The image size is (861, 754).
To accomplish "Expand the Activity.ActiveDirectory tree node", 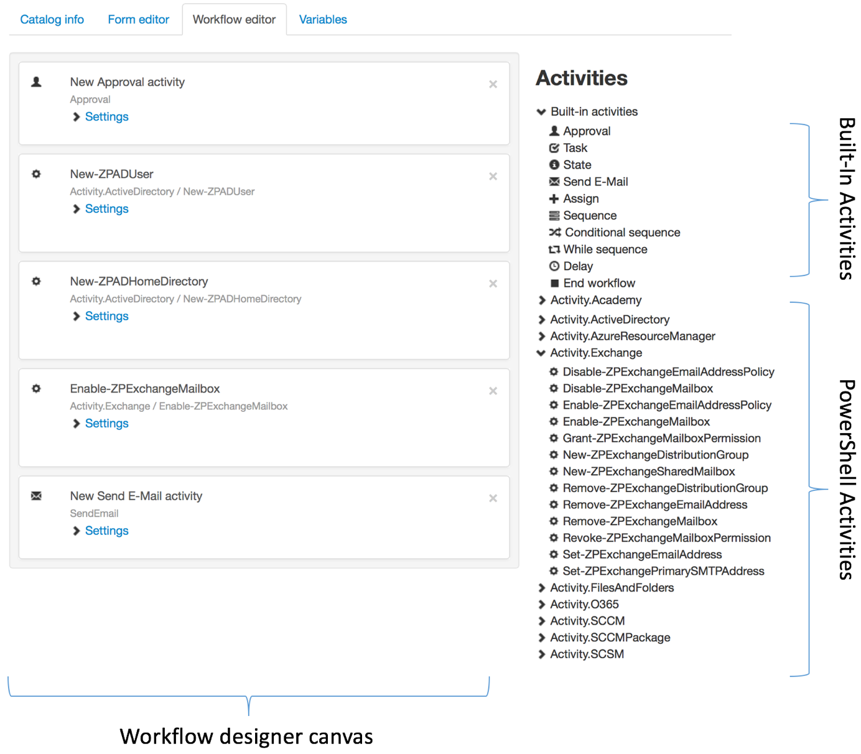I will 541,320.
